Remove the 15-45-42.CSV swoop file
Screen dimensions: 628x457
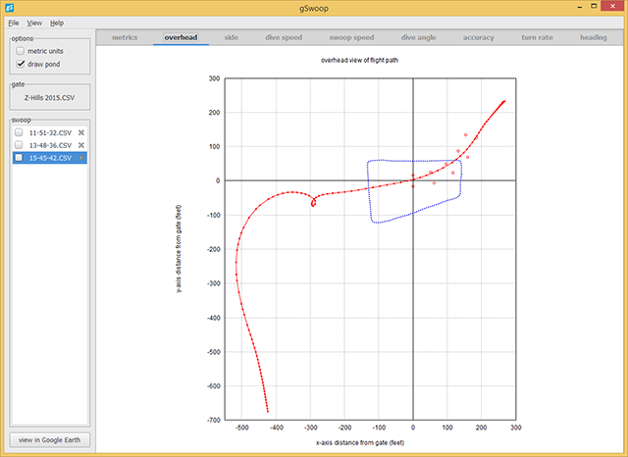pos(81,158)
